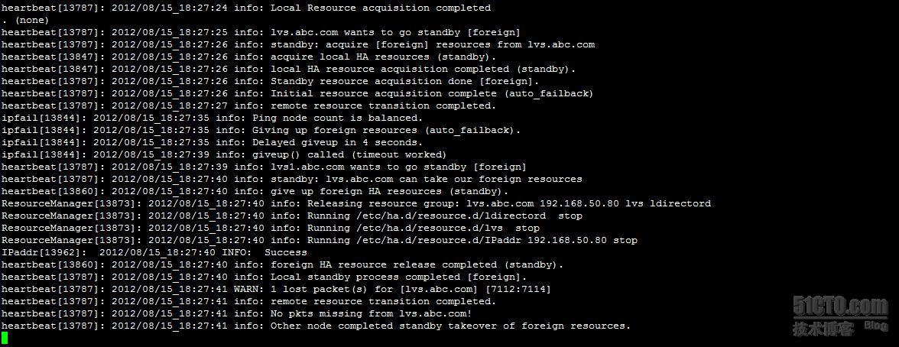Image resolution: width=899 pixels, height=347 pixels.
Task: Click the 'IPaddr[13962]' Success line
Action: pyautogui.click(x=154, y=252)
